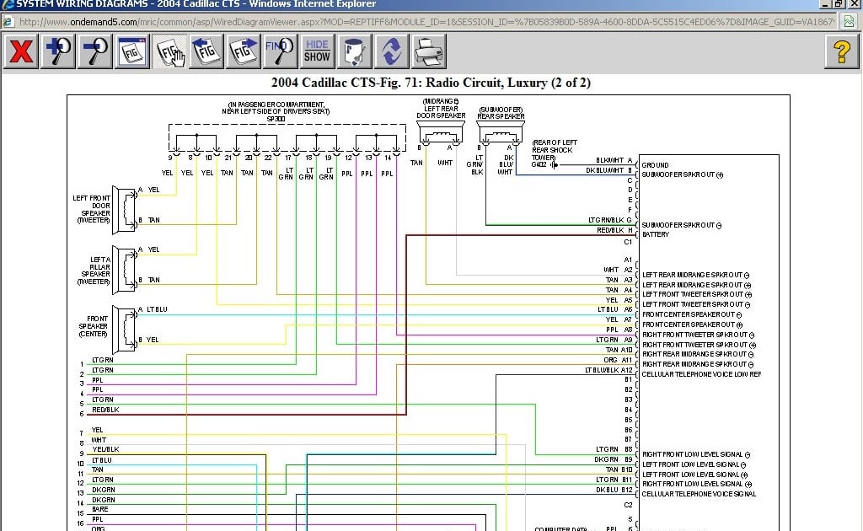Click 'LEFT FRONT TWEETER SPKR OUT (-)' label
Image resolution: width=863 pixels, height=531 pixels.
[x=696, y=304]
